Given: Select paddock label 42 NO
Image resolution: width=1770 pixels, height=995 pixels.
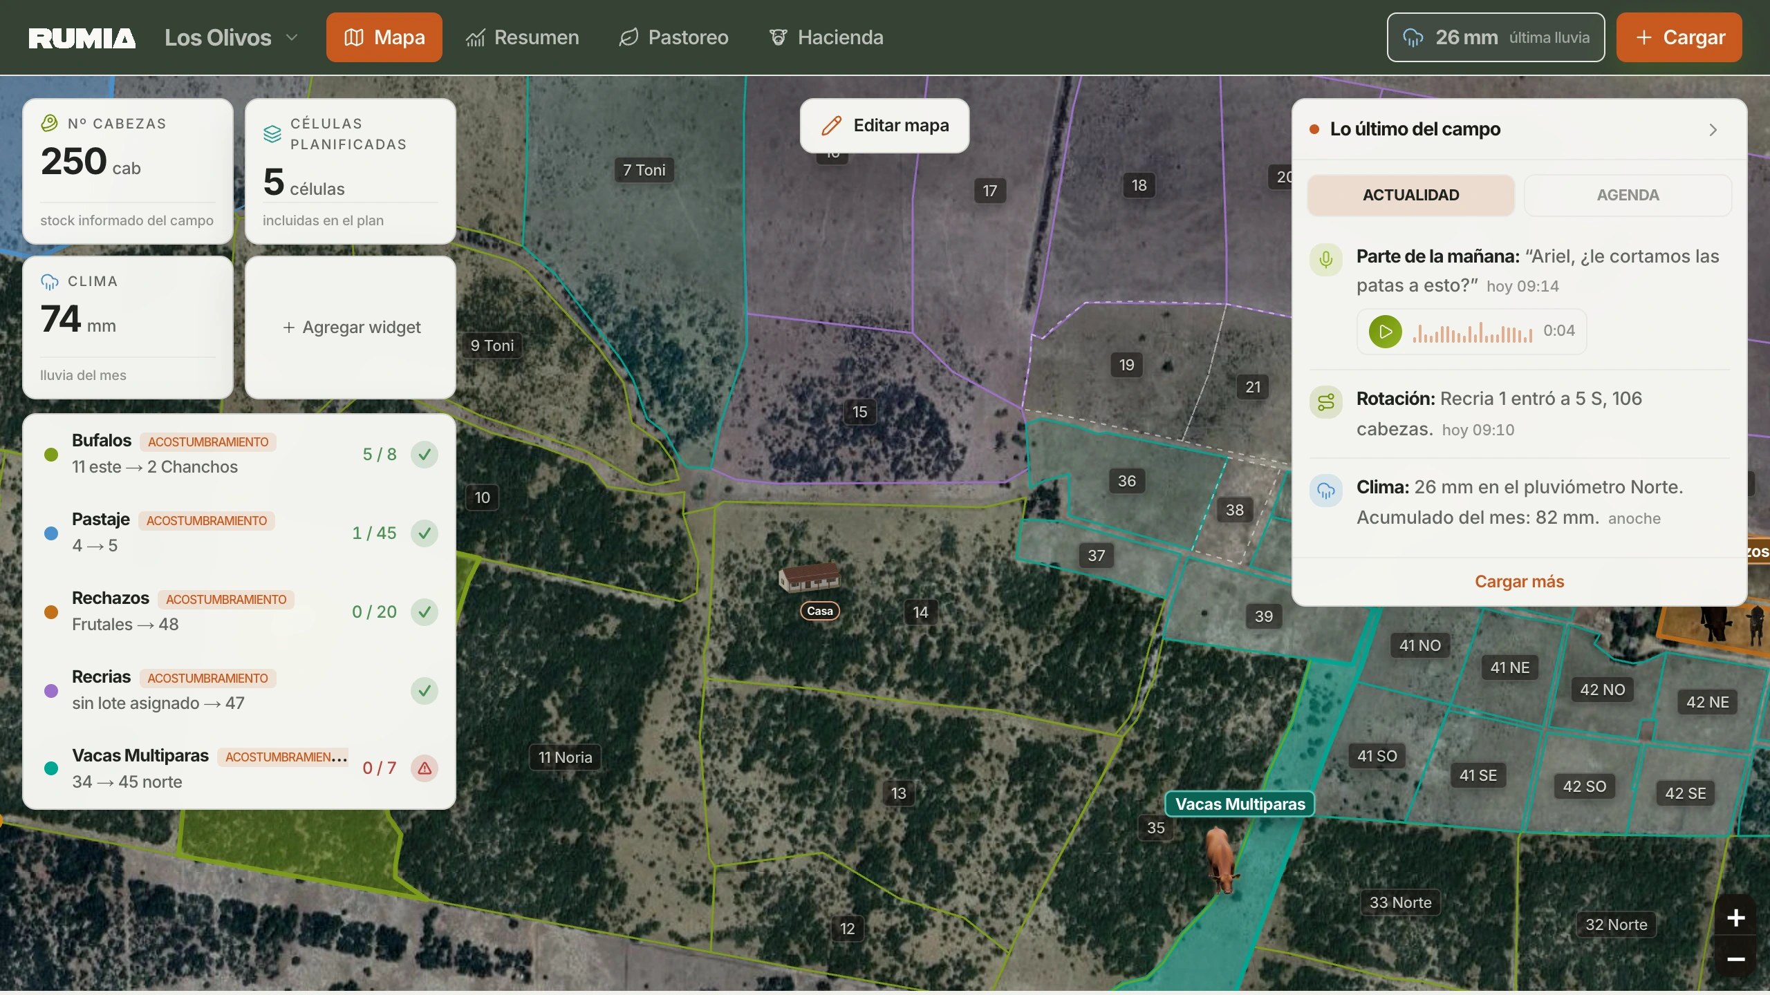Looking at the screenshot, I should click(1602, 690).
